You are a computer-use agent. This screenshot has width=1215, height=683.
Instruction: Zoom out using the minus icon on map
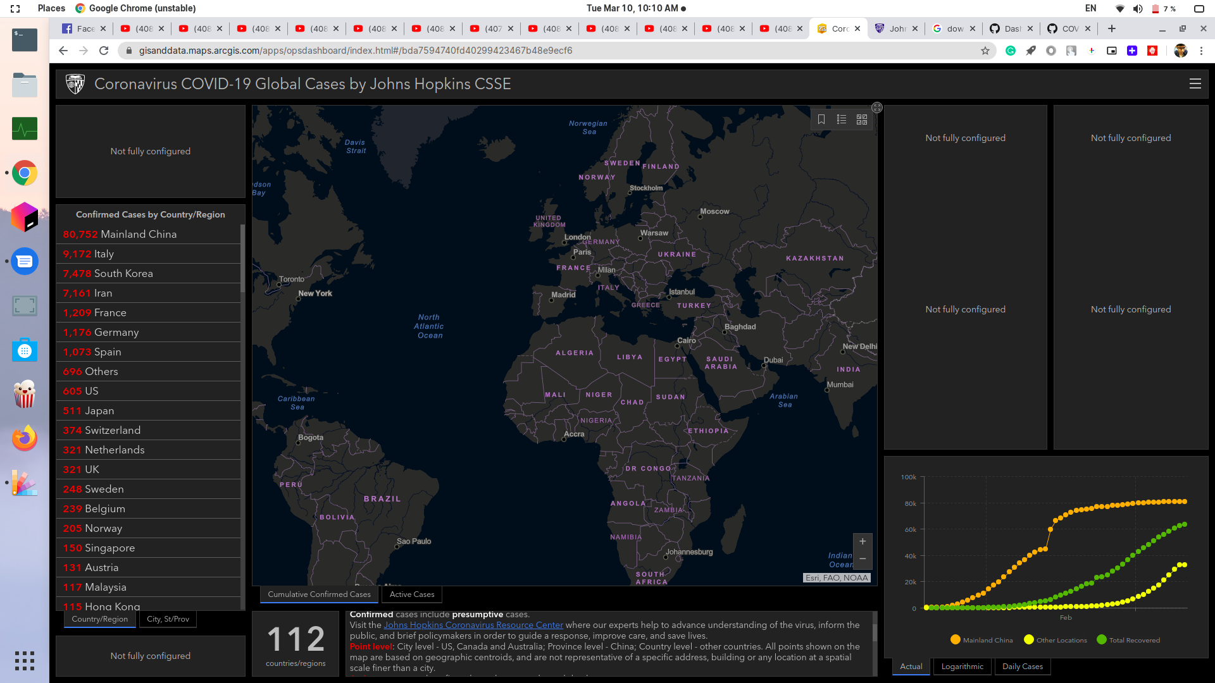point(863,558)
